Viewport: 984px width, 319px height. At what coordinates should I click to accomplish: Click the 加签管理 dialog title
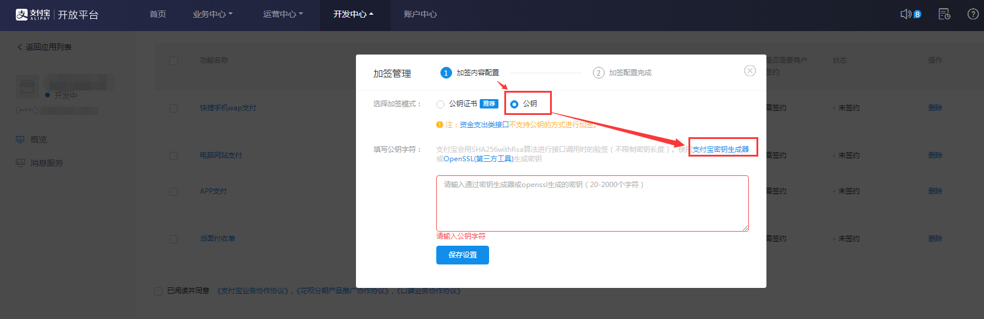[392, 74]
